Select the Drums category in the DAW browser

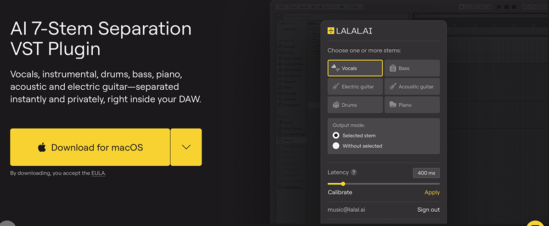(x=286, y=53)
